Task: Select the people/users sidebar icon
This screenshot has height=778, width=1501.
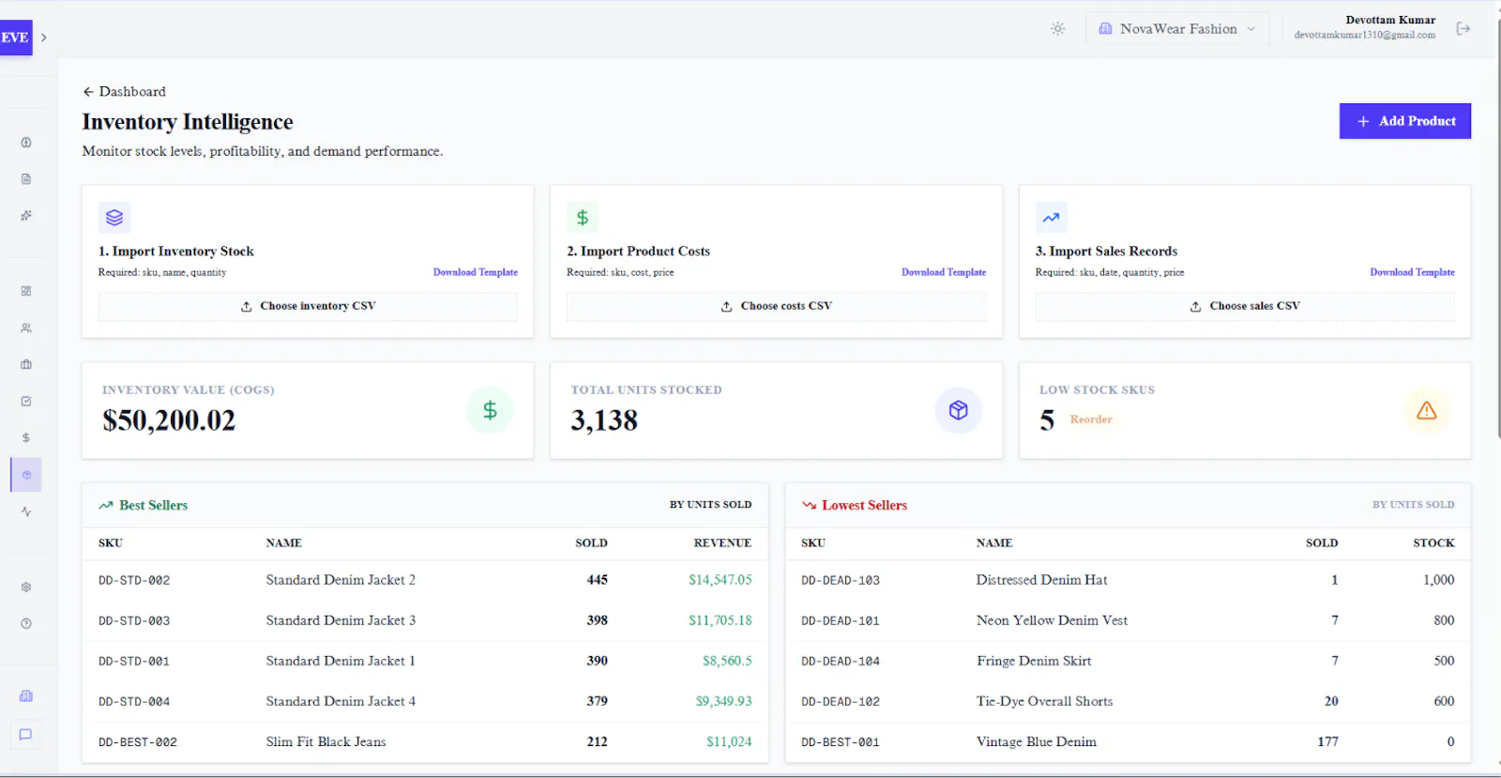Action: (x=26, y=328)
